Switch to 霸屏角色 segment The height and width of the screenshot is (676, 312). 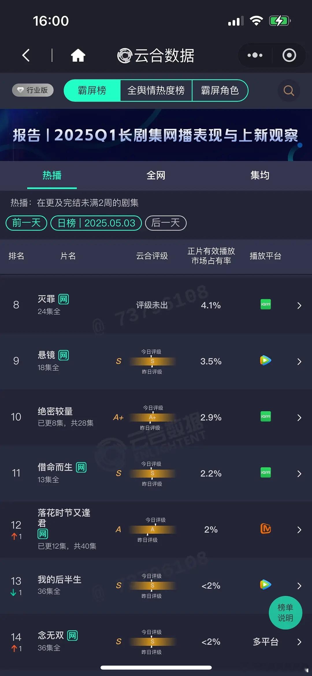coord(220,91)
